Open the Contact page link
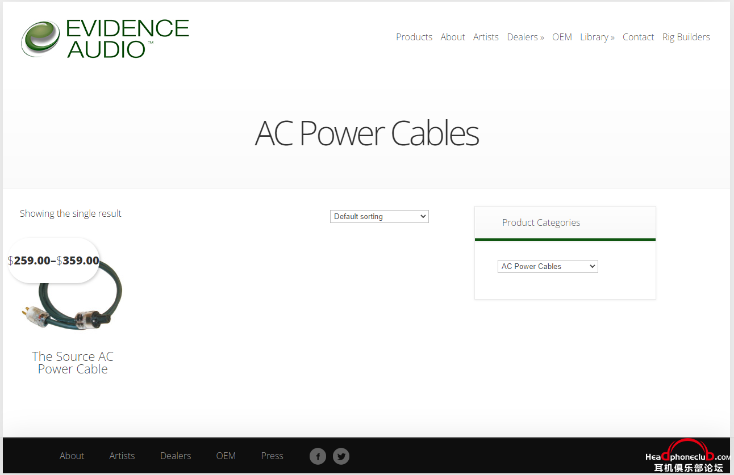734x475 pixels. pos(638,37)
